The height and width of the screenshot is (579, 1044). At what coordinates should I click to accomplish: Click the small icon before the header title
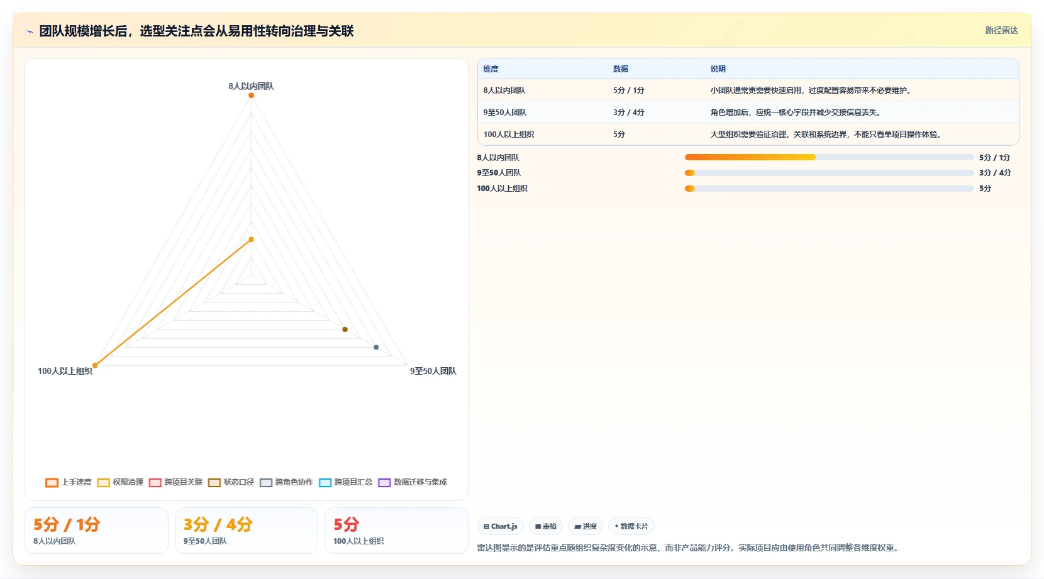coord(30,31)
